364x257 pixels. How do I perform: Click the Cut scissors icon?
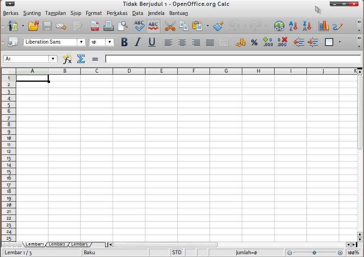coord(170,26)
